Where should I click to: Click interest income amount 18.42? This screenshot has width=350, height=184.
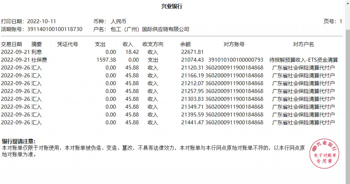132,52
